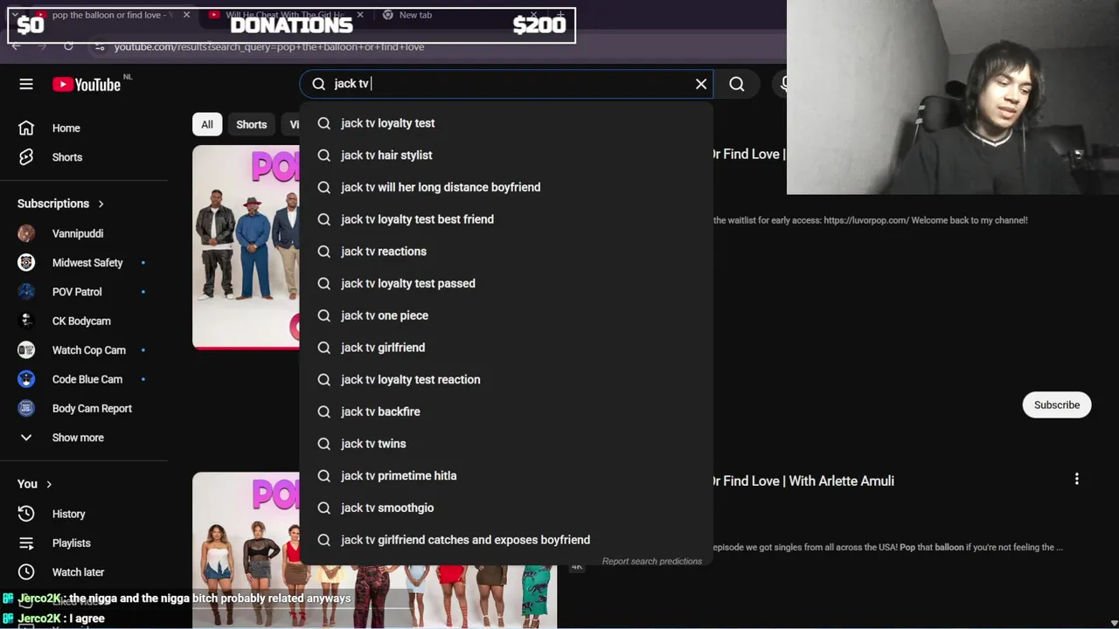Switch to the New tab browser tab
The image size is (1119, 629).
415,15
